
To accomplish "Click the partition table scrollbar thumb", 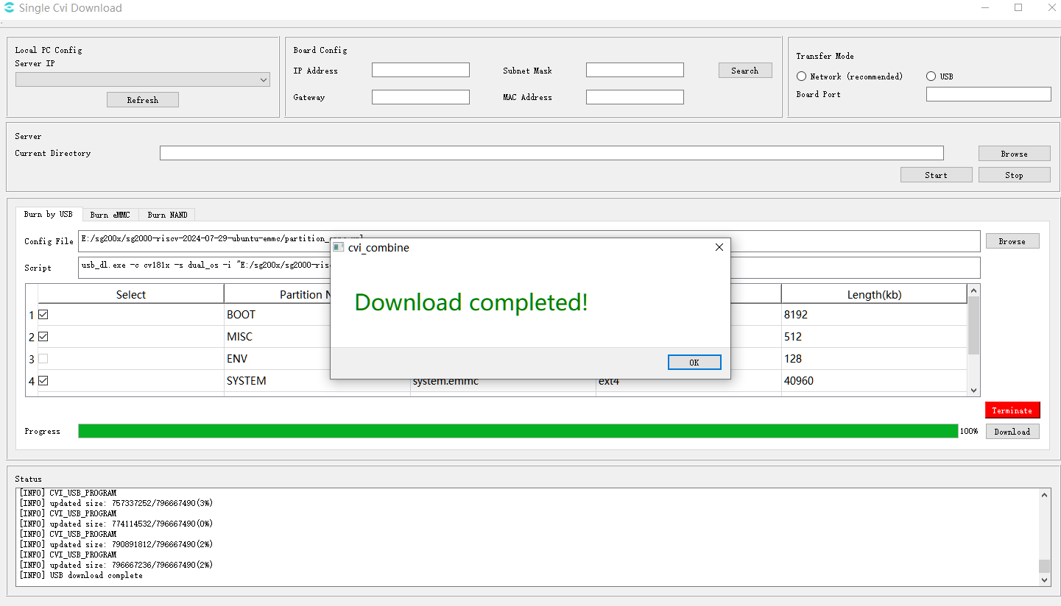I will [x=973, y=326].
